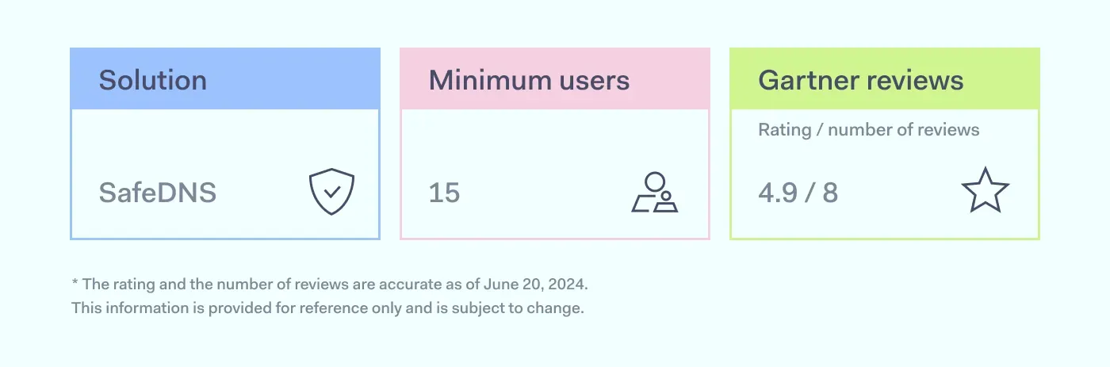Viewport: 1110px width, 367px height.
Task: Click the June 20, 2024 date text
Action: (x=534, y=284)
